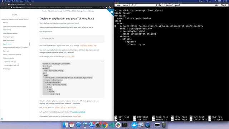Click the Get Help shortcut in nano footer
This screenshot has width=229, height=129.
(x=122, y=117)
